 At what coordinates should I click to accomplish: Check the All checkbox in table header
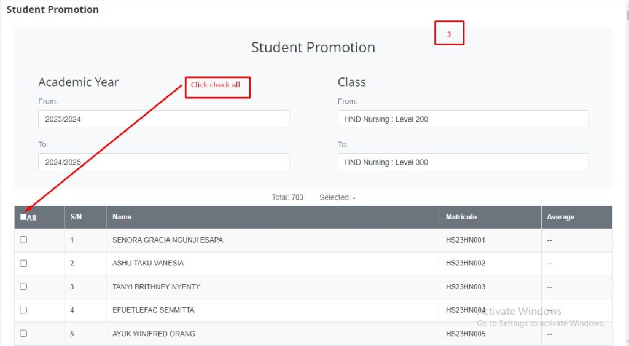tap(23, 217)
